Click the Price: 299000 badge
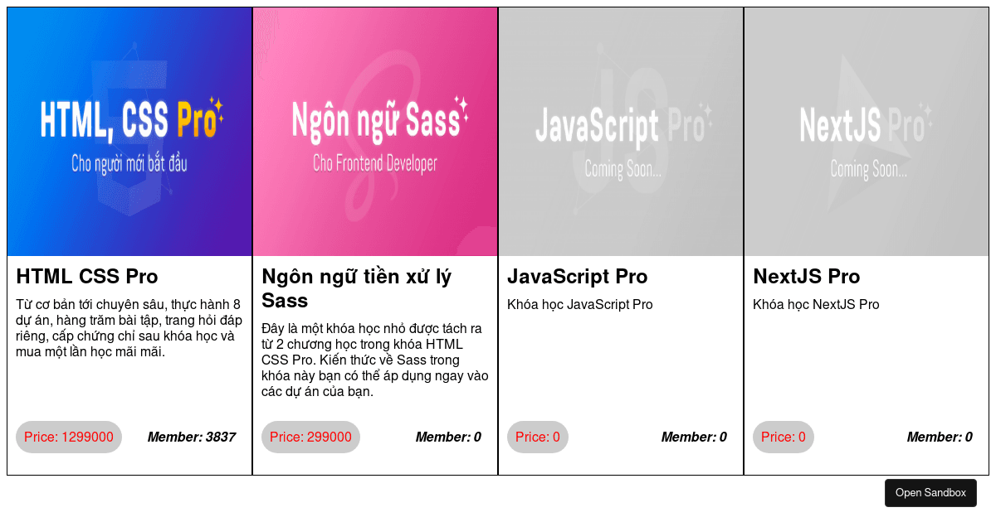This screenshot has height=522, width=996. click(x=310, y=437)
